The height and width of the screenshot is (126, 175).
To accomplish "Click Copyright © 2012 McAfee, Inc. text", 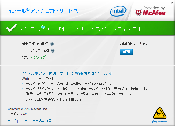I will tap(28, 109).
